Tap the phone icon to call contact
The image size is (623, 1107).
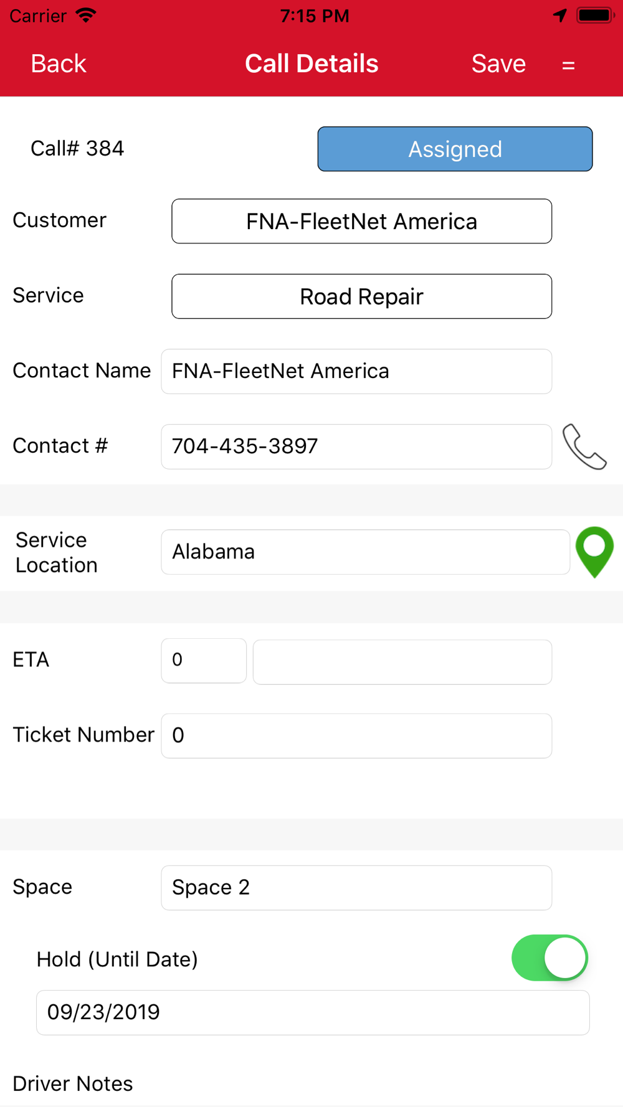pyautogui.click(x=584, y=447)
